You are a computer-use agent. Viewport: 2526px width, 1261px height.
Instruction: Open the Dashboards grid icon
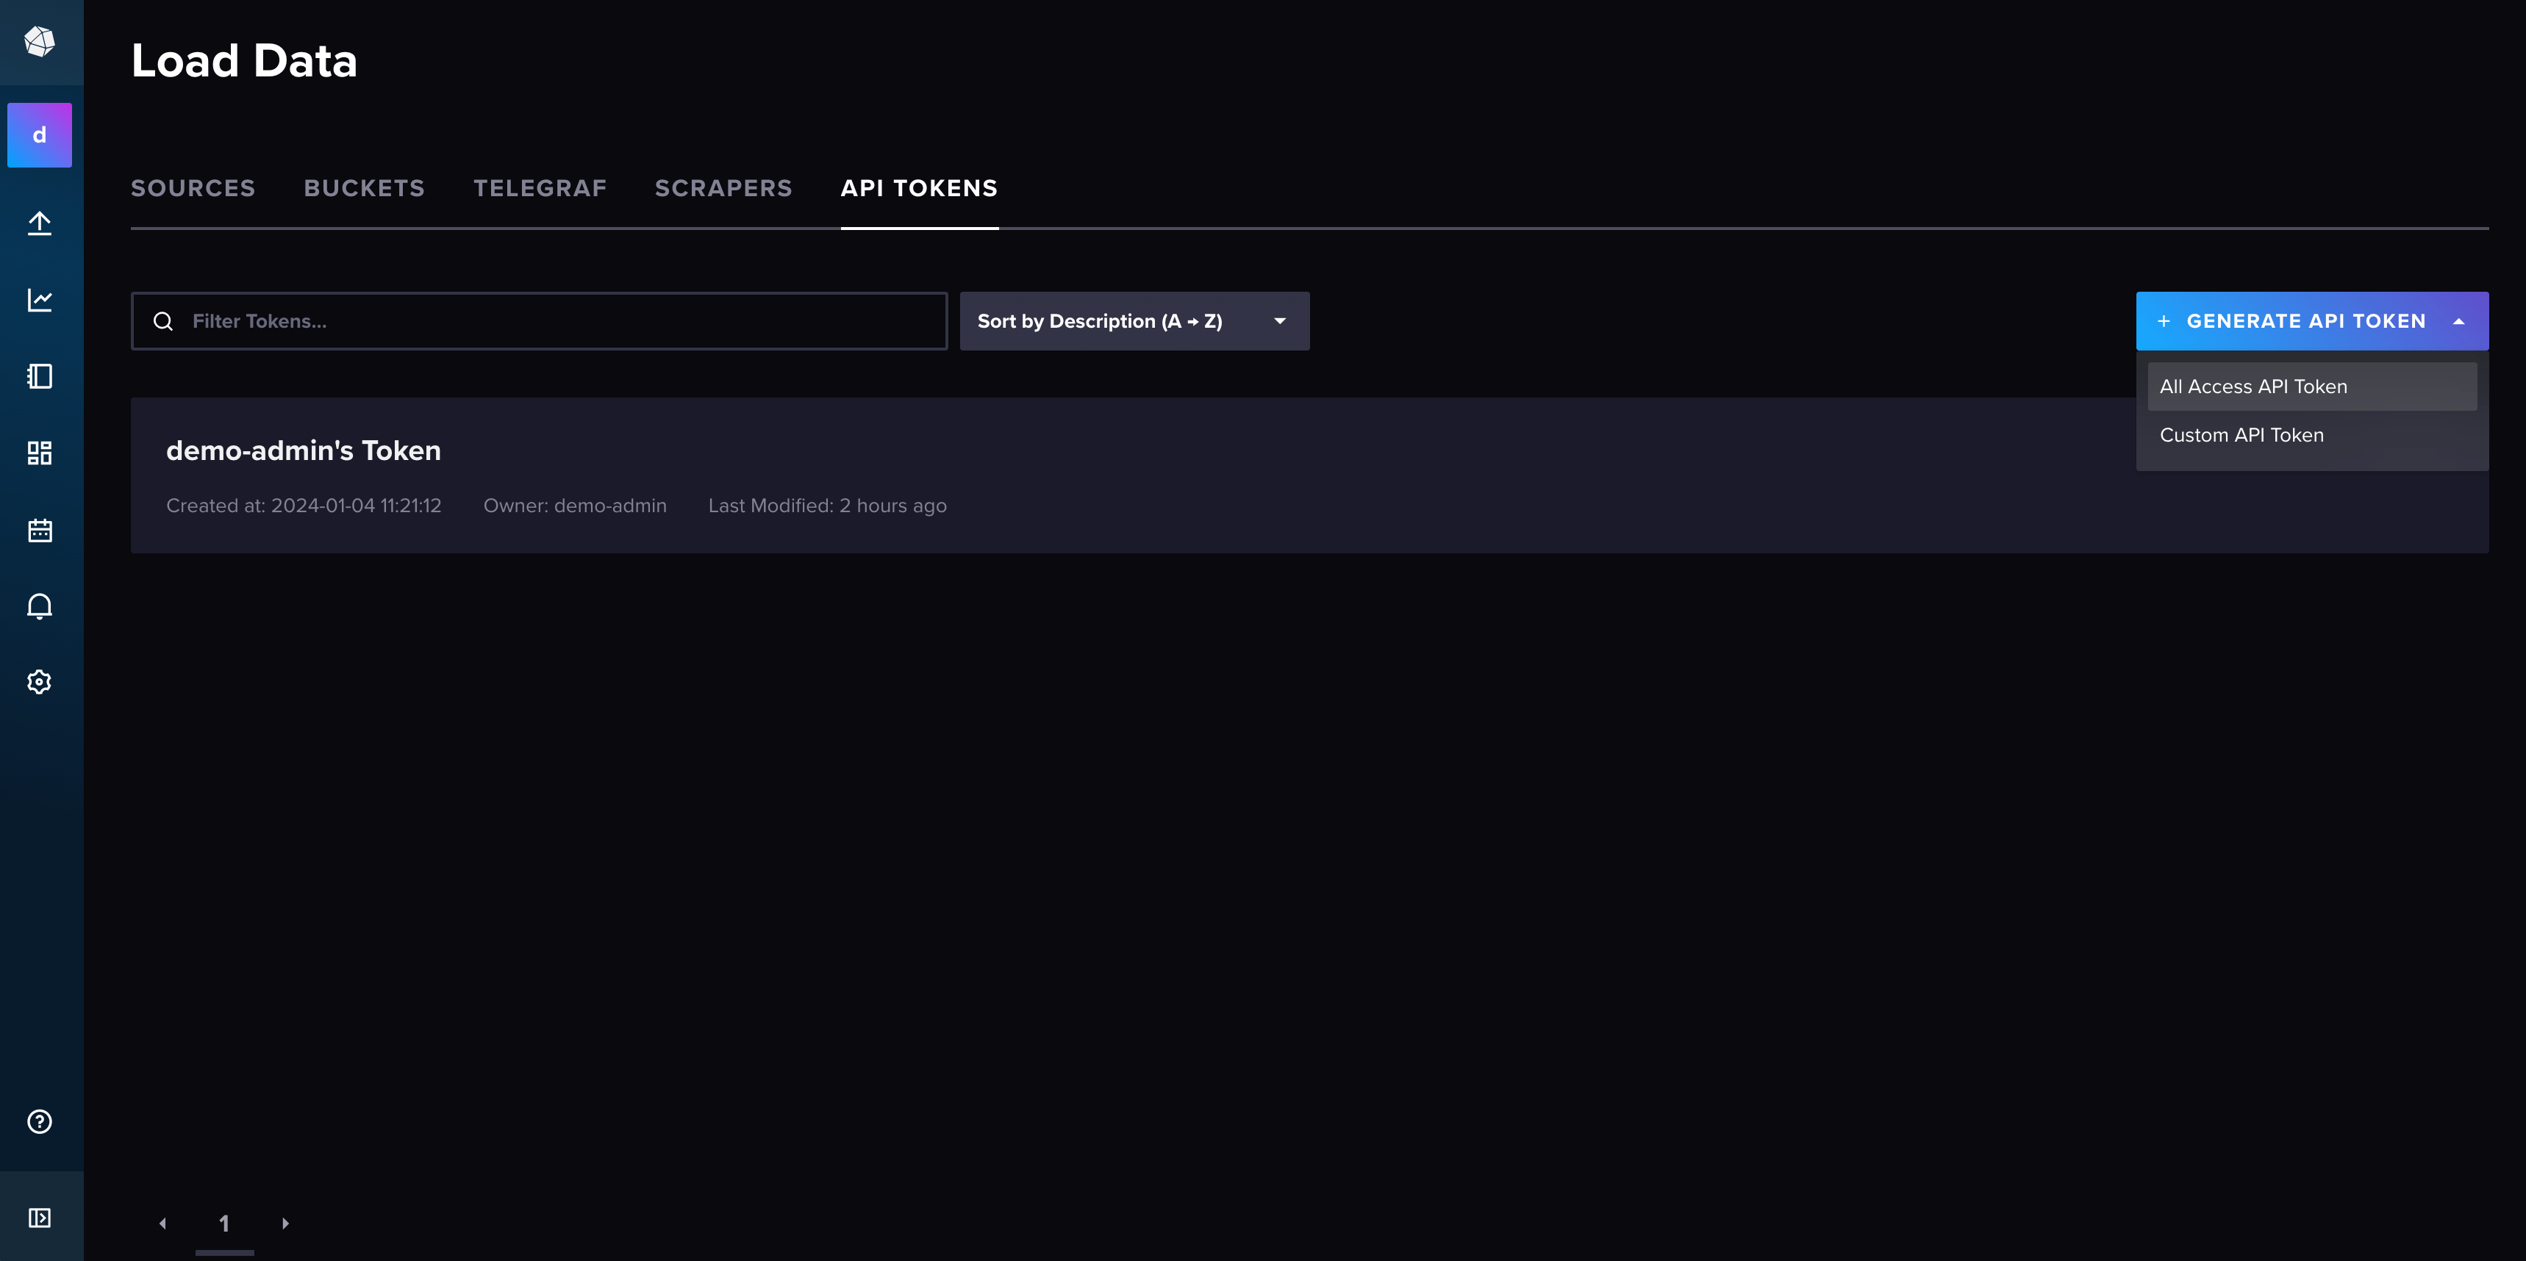tap(39, 453)
